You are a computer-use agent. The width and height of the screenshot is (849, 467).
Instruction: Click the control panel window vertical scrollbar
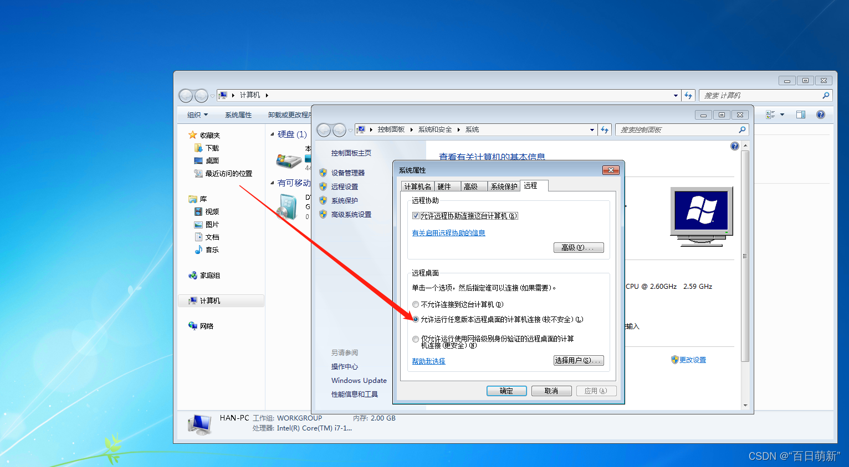click(x=745, y=255)
